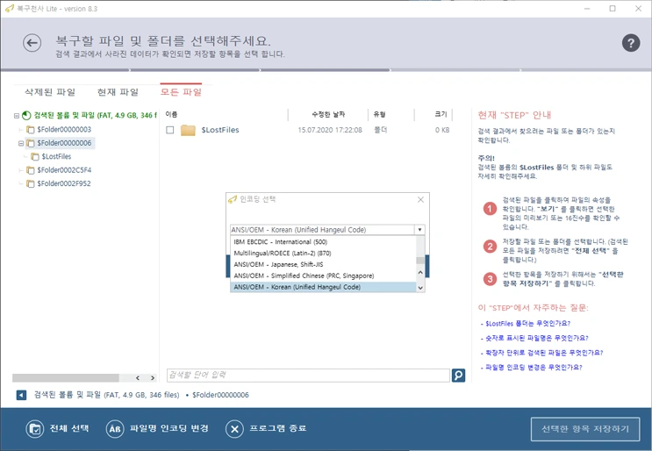
Task: Click the root volume disk icon in tree
Action: [26, 115]
